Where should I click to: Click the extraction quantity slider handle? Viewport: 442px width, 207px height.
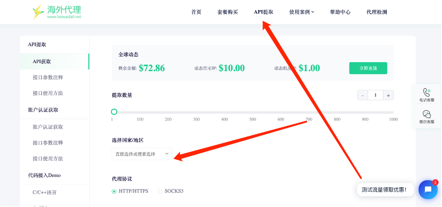[x=114, y=112]
